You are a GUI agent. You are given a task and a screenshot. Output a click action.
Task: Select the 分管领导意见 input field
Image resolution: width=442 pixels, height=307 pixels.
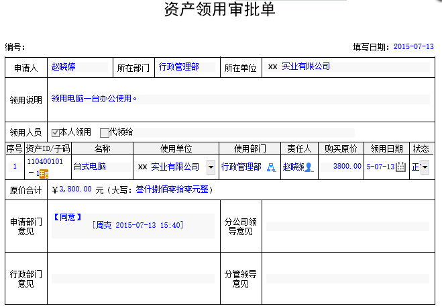[x=348, y=279]
